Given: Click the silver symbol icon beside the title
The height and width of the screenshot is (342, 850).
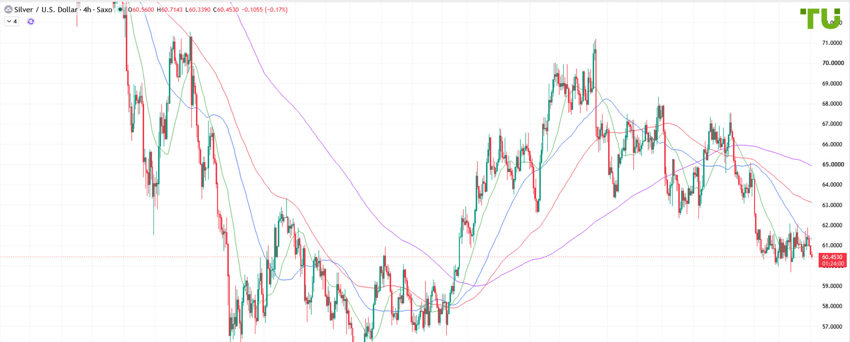Looking at the screenshot, I should pyautogui.click(x=8, y=9).
